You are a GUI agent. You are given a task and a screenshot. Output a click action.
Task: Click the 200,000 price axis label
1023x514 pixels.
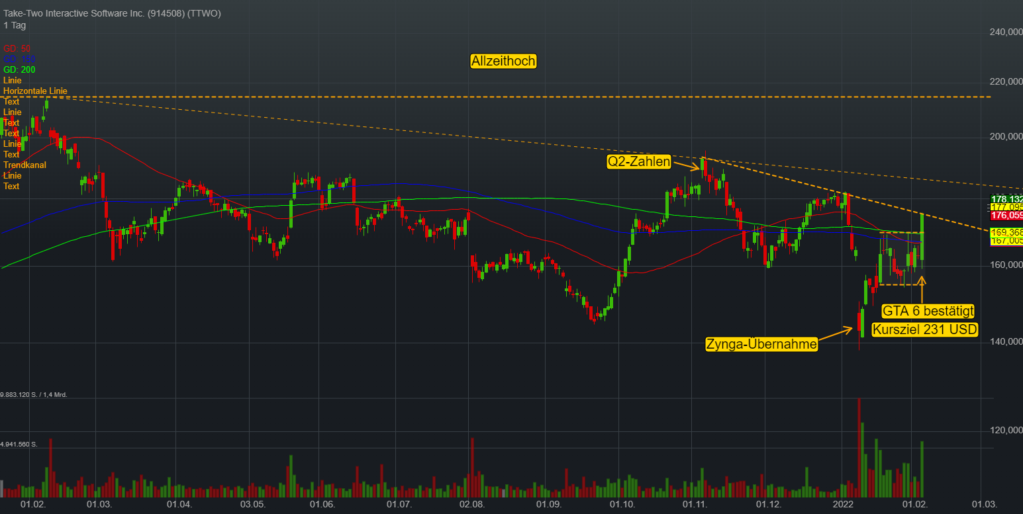(x=1006, y=136)
